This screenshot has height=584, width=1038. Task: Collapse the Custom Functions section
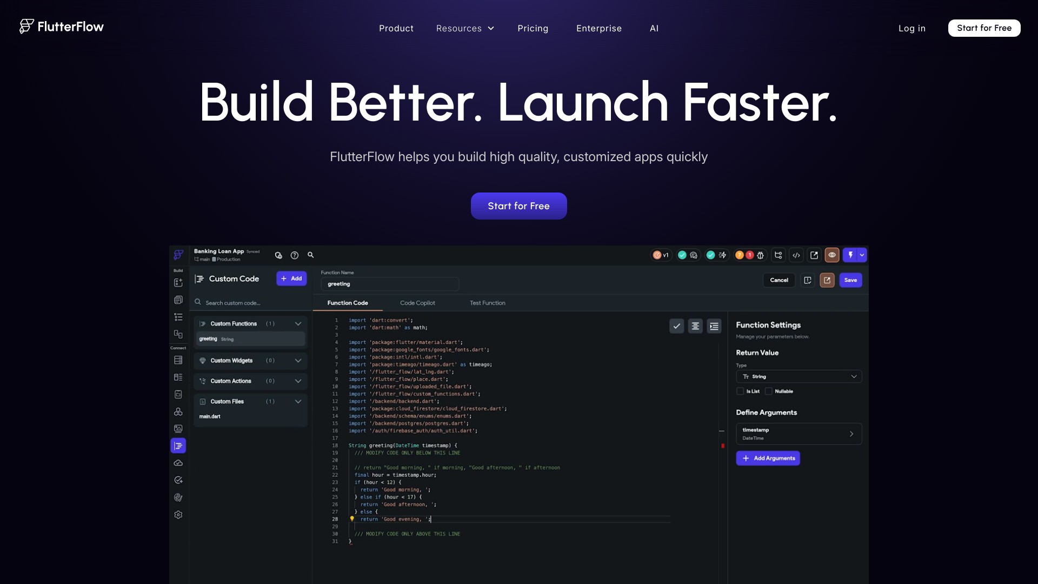[x=298, y=324]
